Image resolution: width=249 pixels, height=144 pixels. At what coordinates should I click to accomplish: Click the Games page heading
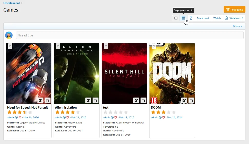click(x=11, y=10)
